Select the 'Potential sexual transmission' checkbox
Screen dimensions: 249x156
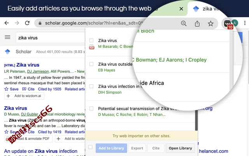tap(91, 108)
